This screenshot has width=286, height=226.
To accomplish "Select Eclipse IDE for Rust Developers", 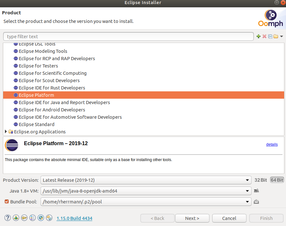I will tap(52, 88).
